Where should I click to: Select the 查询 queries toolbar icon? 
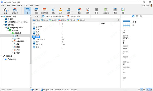pos(79,11)
